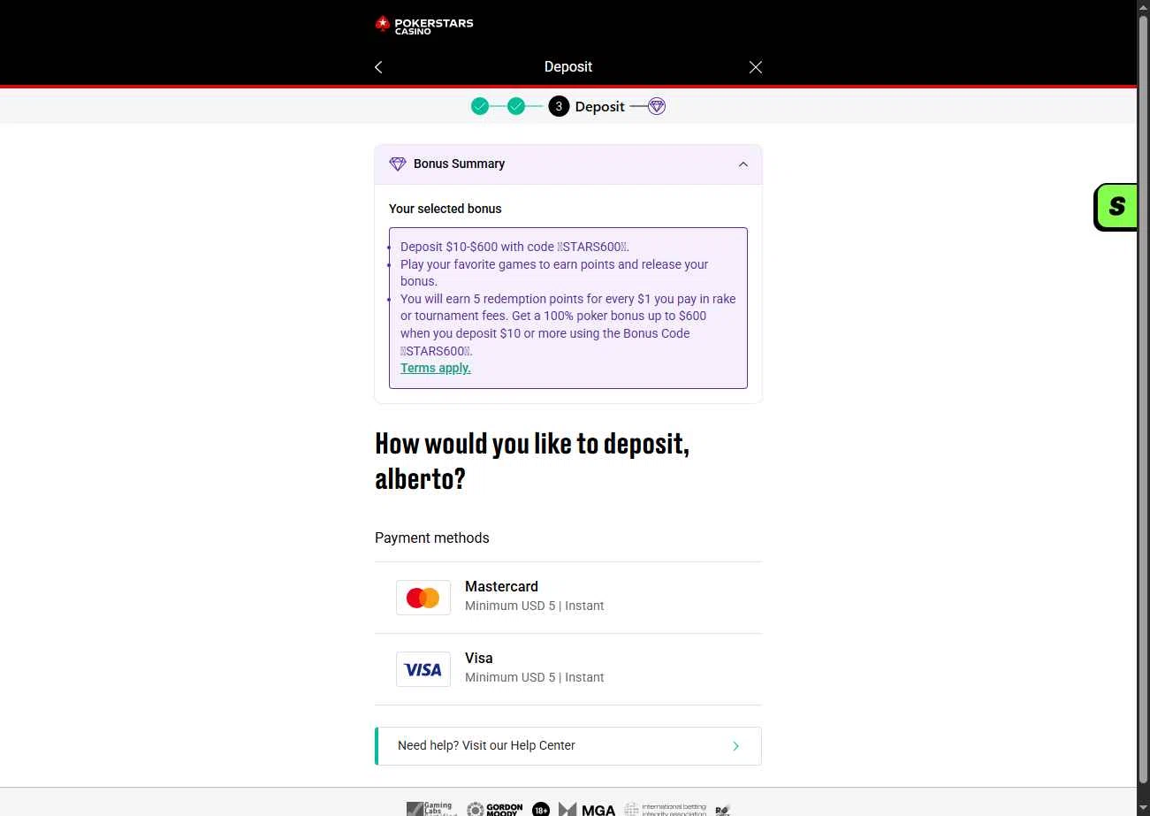The image size is (1150, 816).
Task: Click the Mastercard logo icon
Action: coord(423,598)
